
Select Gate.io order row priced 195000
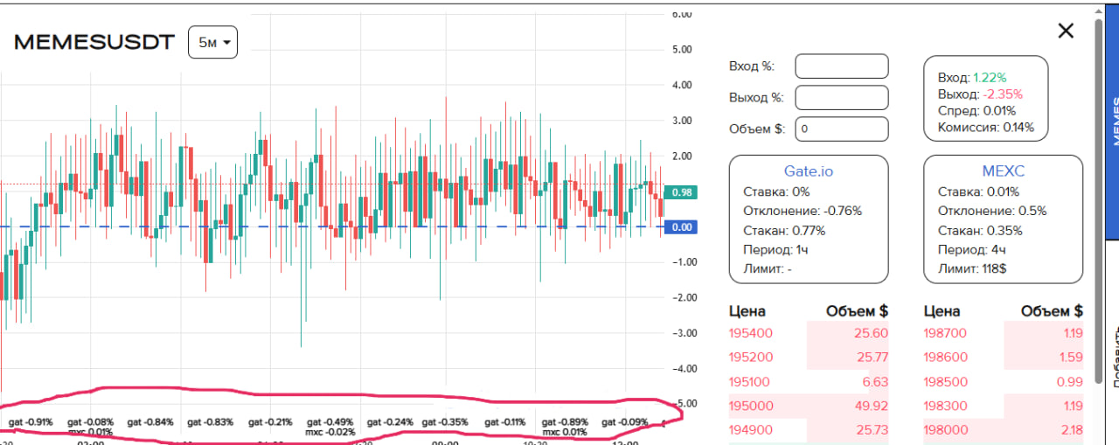click(809, 405)
